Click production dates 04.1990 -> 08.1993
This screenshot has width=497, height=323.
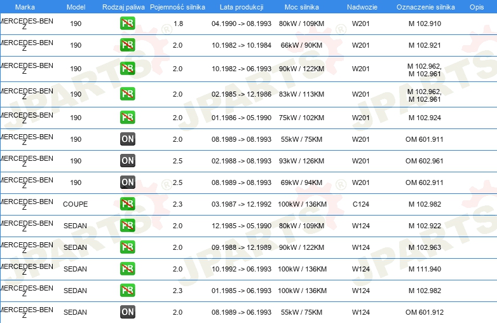242,24
